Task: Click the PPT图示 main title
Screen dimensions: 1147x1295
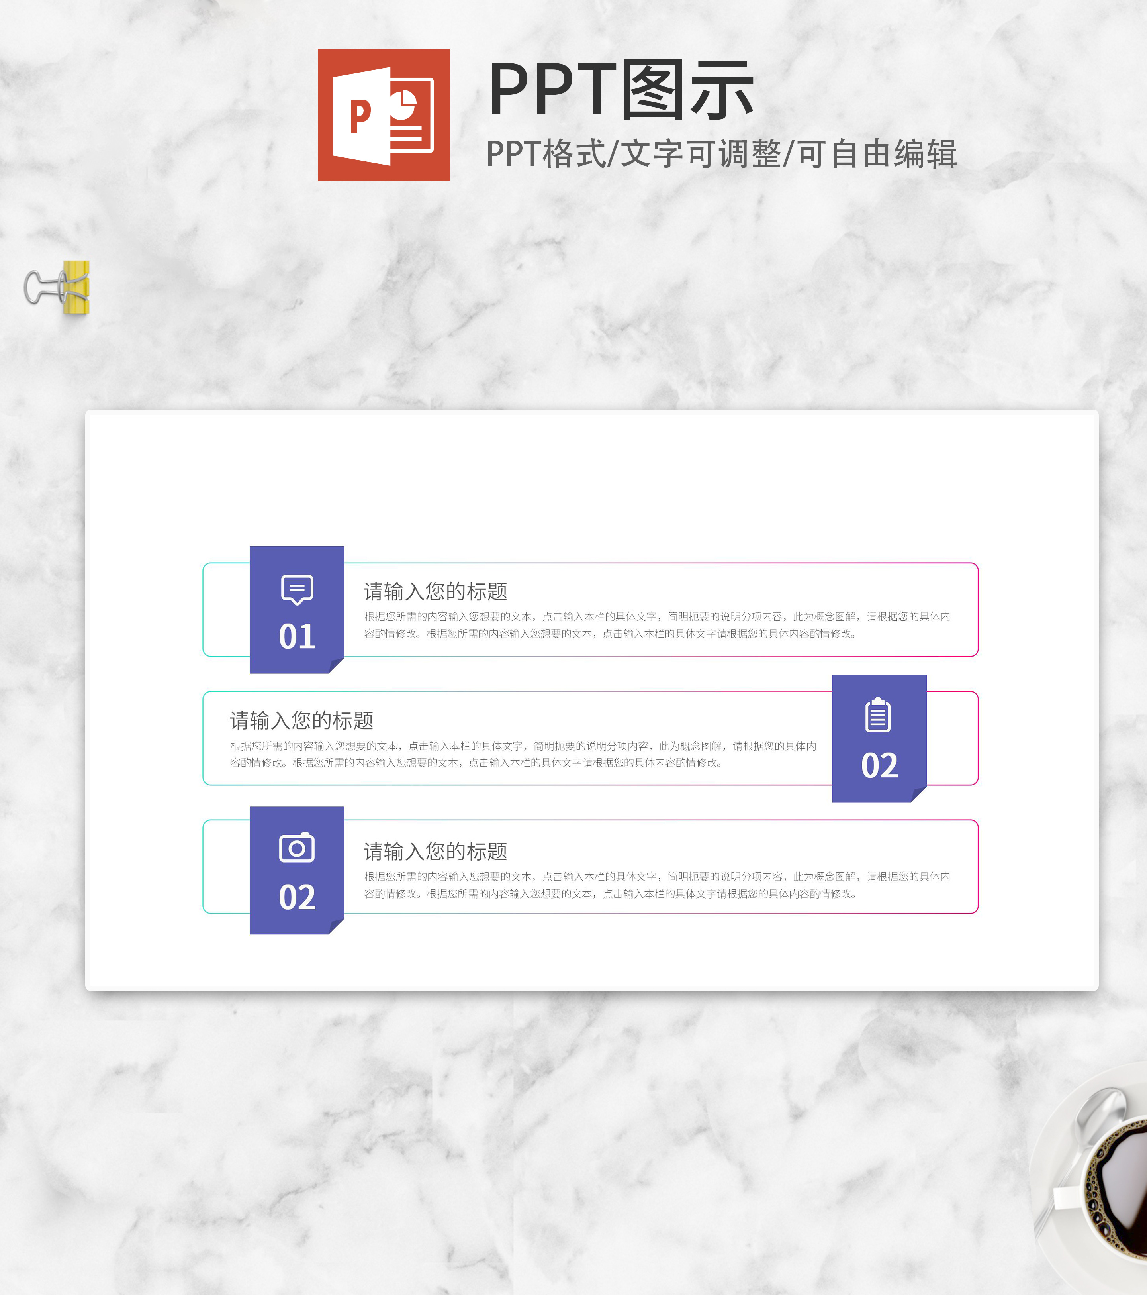Action: tap(620, 90)
